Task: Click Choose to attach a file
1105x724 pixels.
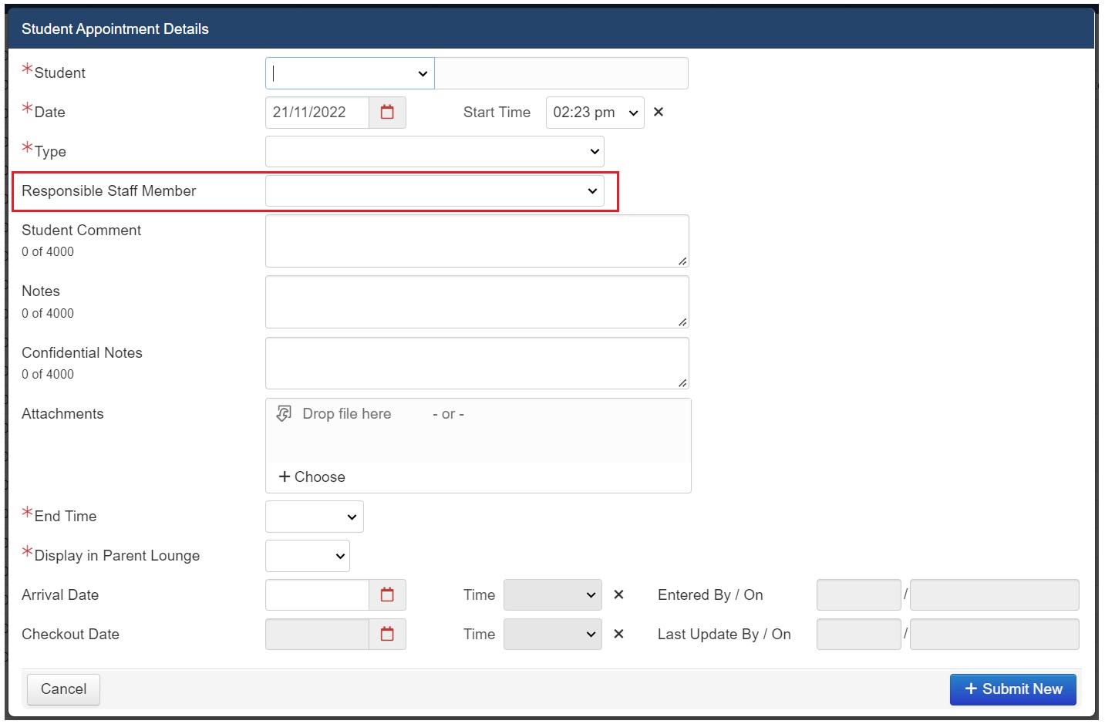Action: [312, 477]
